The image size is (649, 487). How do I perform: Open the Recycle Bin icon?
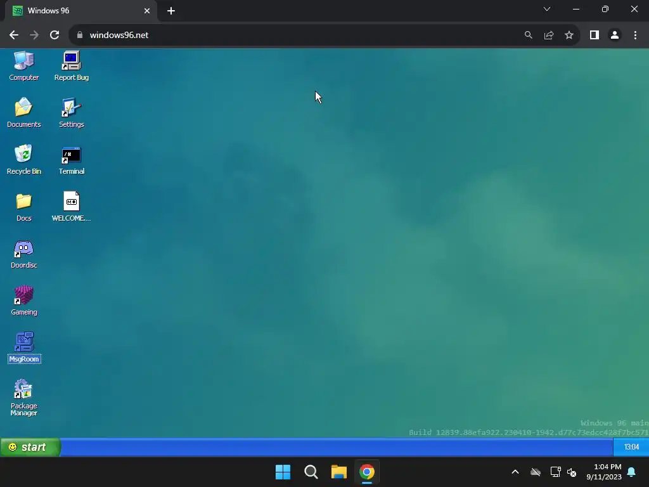pos(24,160)
